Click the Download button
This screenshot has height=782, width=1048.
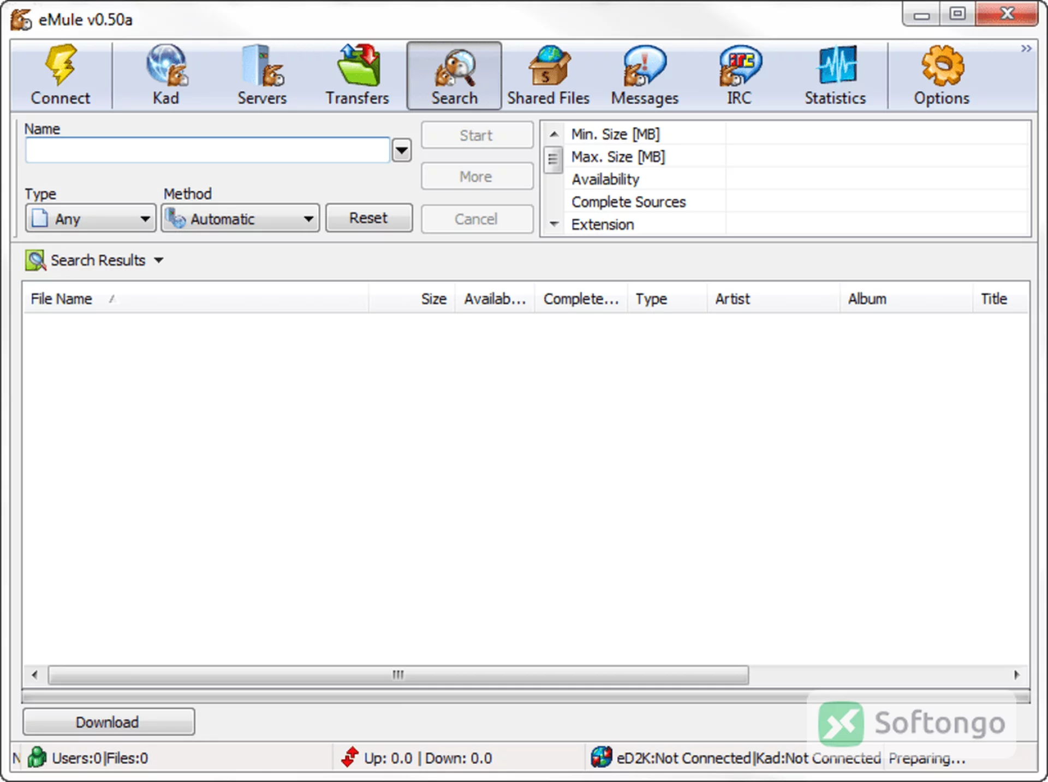pos(108,722)
